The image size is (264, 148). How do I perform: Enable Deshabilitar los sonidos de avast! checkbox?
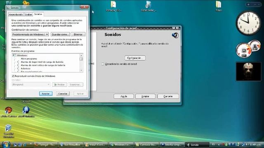pyautogui.click(x=103, y=64)
